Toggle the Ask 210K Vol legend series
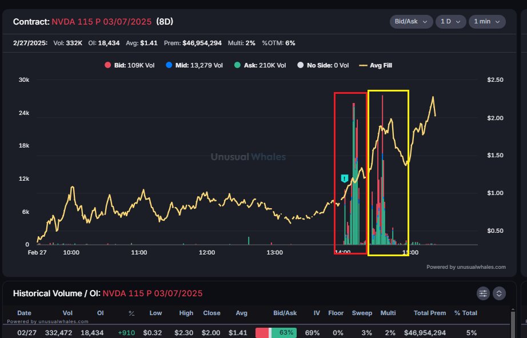The width and height of the screenshot is (527, 338). (x=260, y=65)
